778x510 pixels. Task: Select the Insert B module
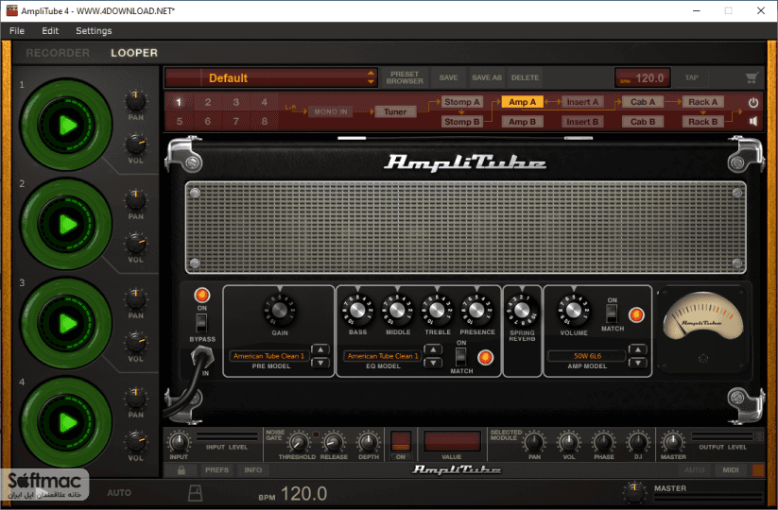(x=582, y=122)
